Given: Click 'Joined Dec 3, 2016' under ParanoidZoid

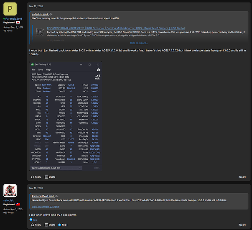Looking at the screenshot, I should 13,27.
